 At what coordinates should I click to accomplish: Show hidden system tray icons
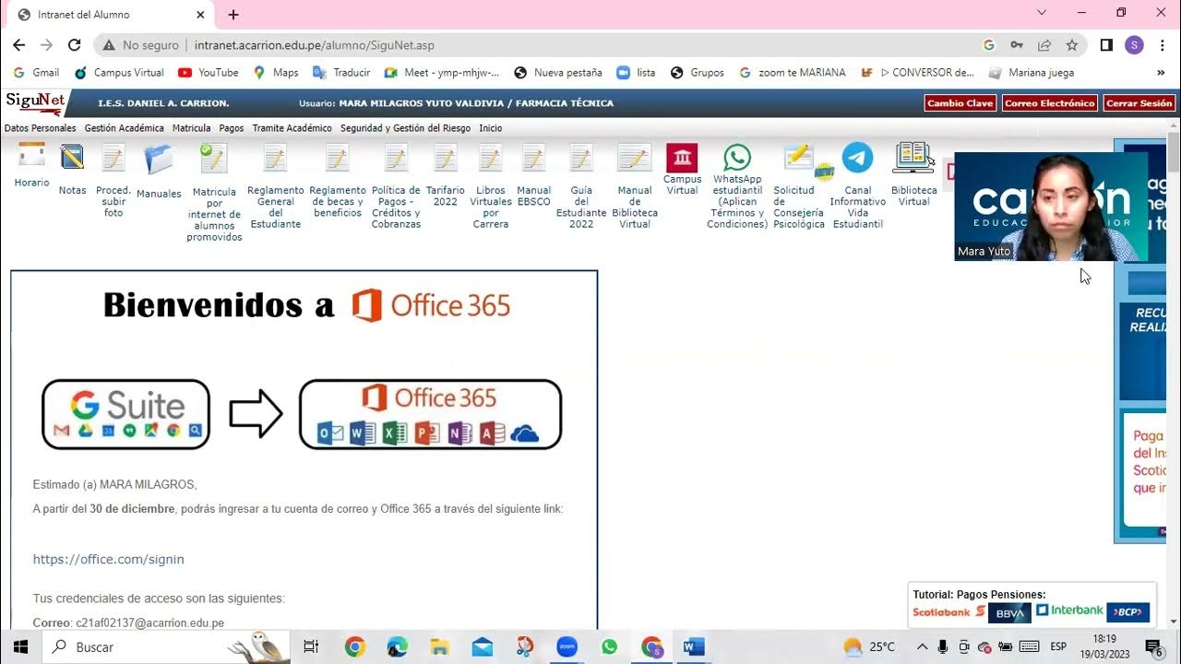922,646
